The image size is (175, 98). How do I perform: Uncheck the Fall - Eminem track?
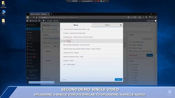pyautogui.click(x=62, y=41)
